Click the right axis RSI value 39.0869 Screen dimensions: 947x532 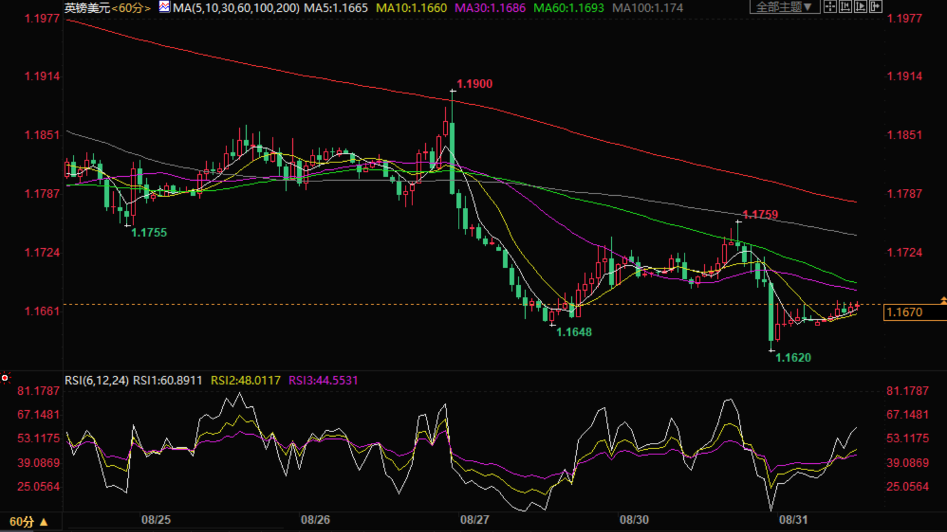click(908, 463)
